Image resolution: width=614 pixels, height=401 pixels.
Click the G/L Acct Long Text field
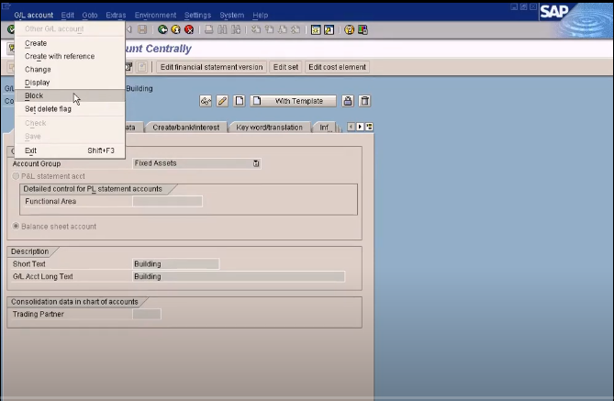239,276
